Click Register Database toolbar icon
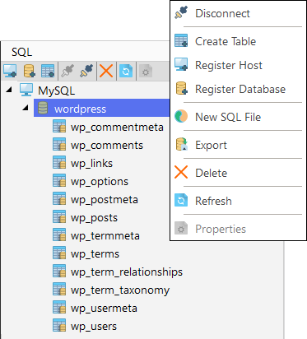307x339 pixels. pos(30,71)
